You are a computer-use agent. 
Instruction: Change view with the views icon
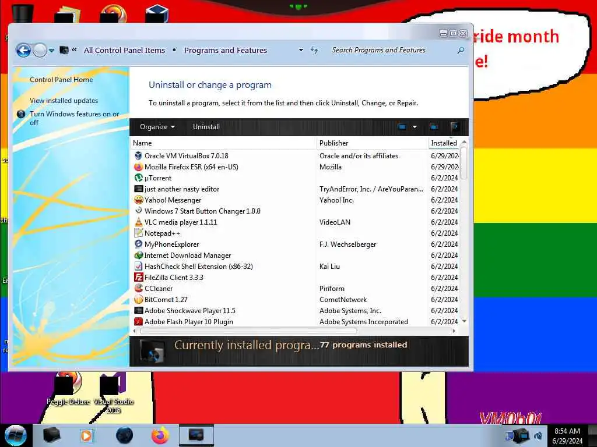[402, 127]
